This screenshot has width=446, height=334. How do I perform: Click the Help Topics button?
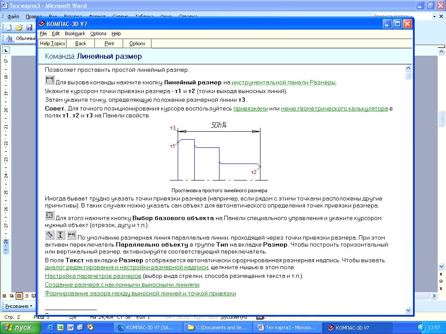coord(52,43)
